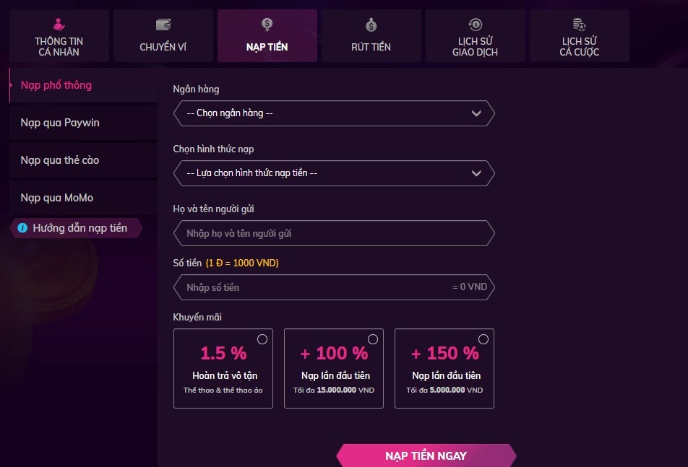
Task: Open the Nạp qua thẻ cào section
Action: (x=60, y=160)
